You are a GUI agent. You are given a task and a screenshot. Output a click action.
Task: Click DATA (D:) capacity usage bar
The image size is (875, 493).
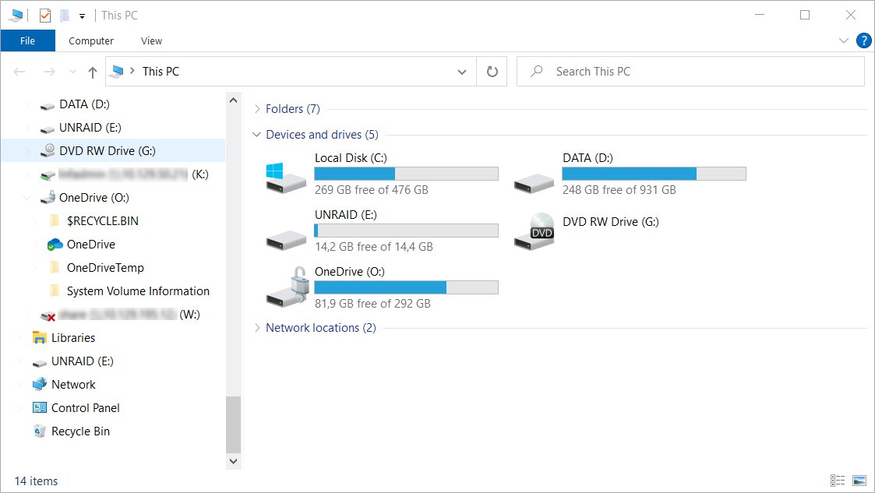[x=654, y=174]
